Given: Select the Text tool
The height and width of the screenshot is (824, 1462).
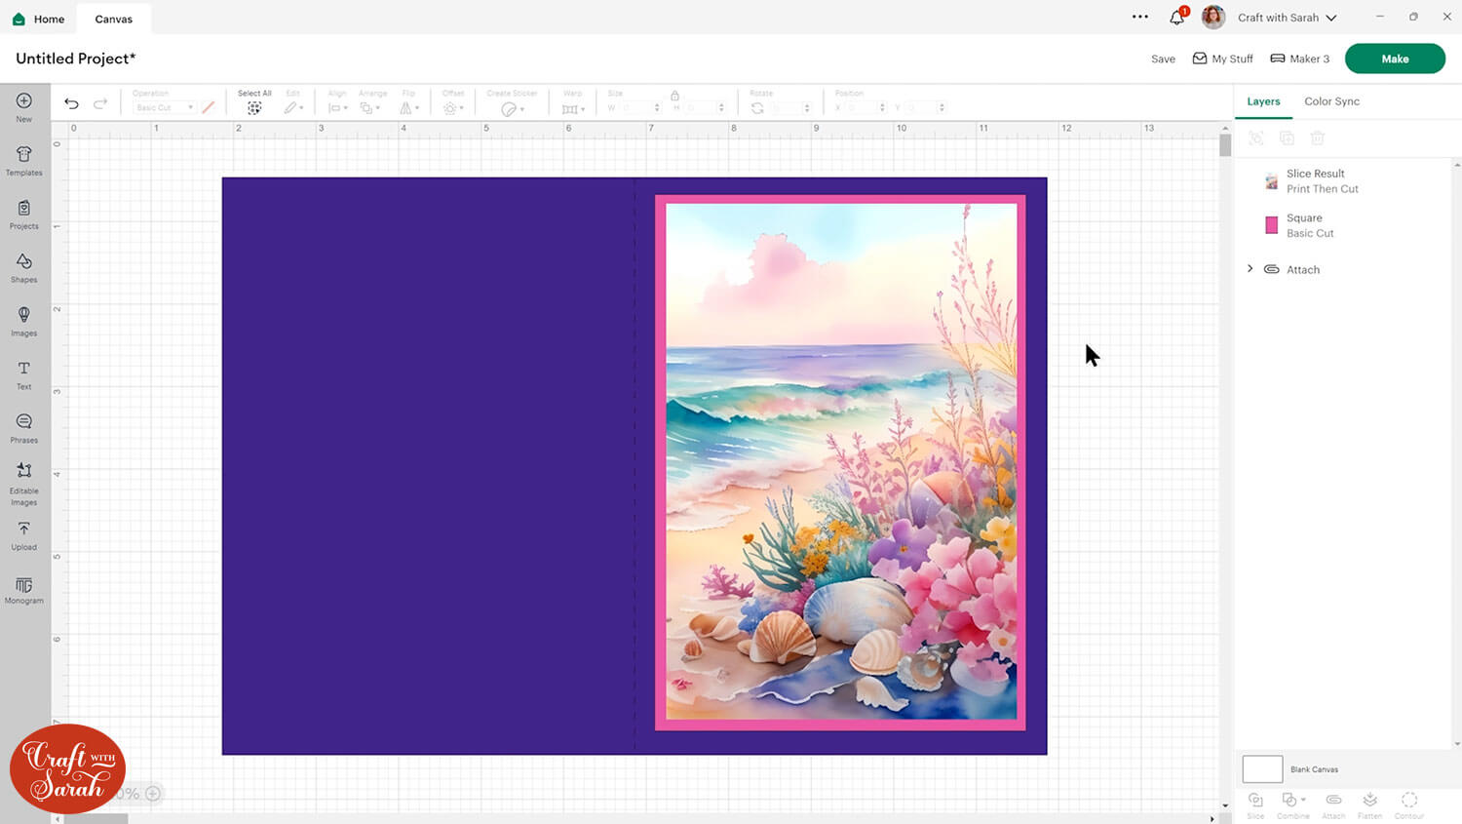Looking at the screenshot, I should pos(24,374).
